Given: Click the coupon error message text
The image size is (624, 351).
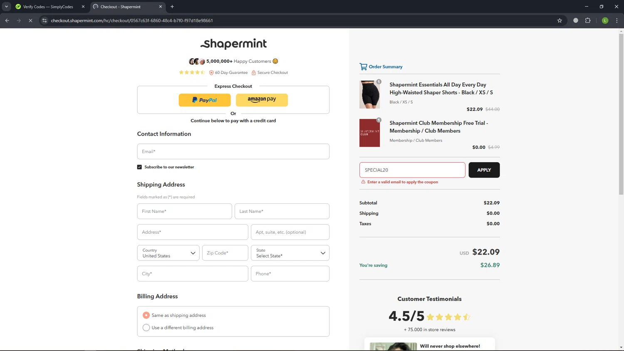Looking at the screenshot, I should pyautogui.click(x=402, y=182).
